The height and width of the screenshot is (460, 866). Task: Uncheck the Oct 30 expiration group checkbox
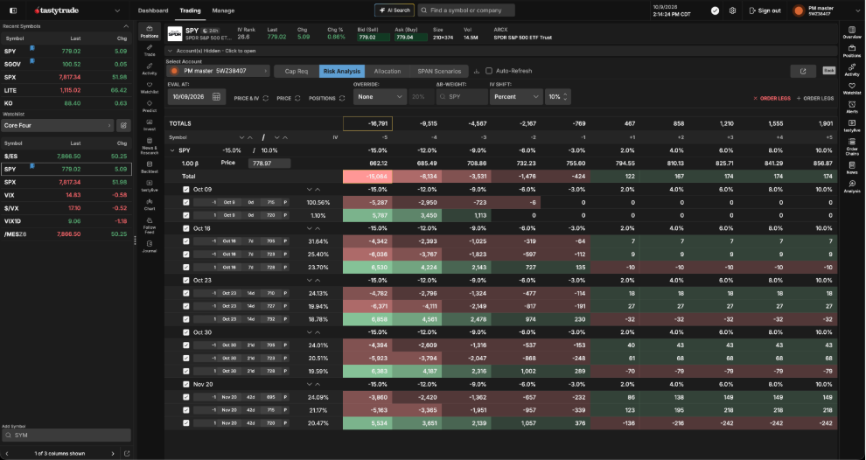[x=186, y=332]
